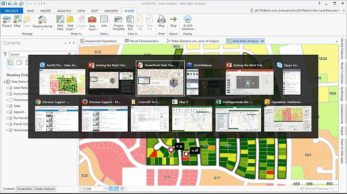Toggle the bottom Assessment layer checkbox
This screenshot has height=194, width=347.
(x=11, y=130)
